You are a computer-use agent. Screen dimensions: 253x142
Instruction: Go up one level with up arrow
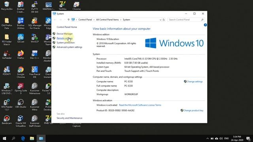click(68, 20)
